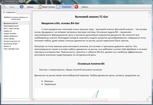Image resolution: width=153 pixels, height=105 pixels.
Task: Click the chart image in the page
Action: (x=77, y=93)
